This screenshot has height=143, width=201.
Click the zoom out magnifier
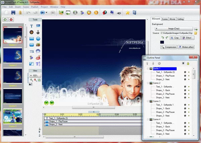[35, 80]
